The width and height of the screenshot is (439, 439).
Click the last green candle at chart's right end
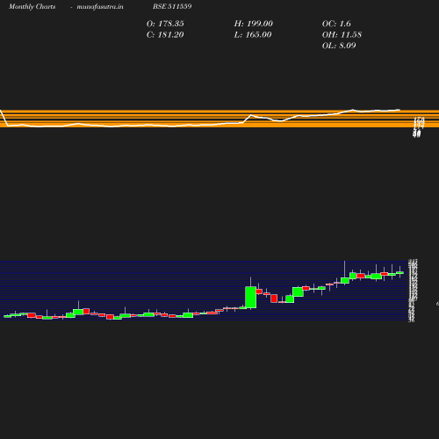pyautogui.click(x=399, y=273)
